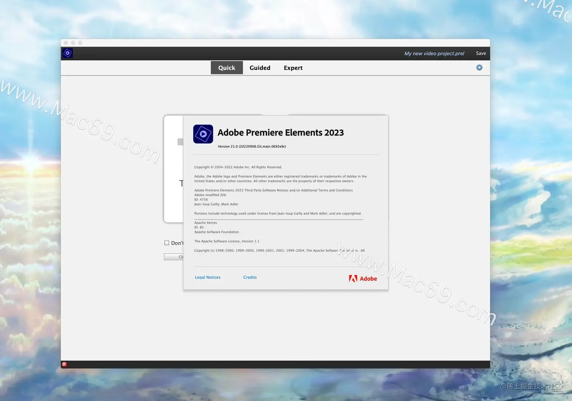This screenshot has height=401, width=572.
Task: Click the ID: 4756 line
Action: tap(201, 199)
